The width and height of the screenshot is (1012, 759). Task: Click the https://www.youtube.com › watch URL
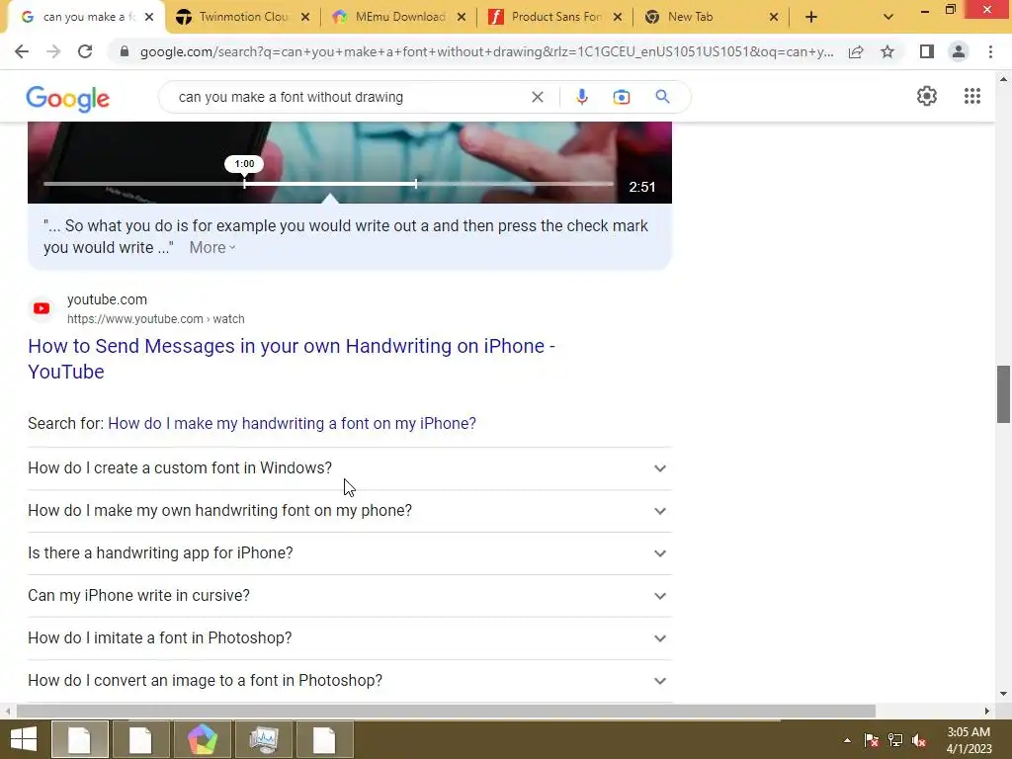pyautogui.click(x=155, y=319)
